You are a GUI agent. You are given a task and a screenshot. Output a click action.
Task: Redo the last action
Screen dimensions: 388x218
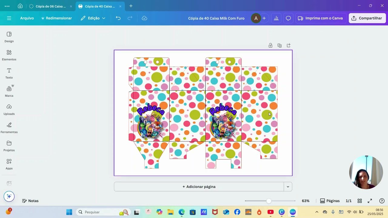click(x=130, y=18)
